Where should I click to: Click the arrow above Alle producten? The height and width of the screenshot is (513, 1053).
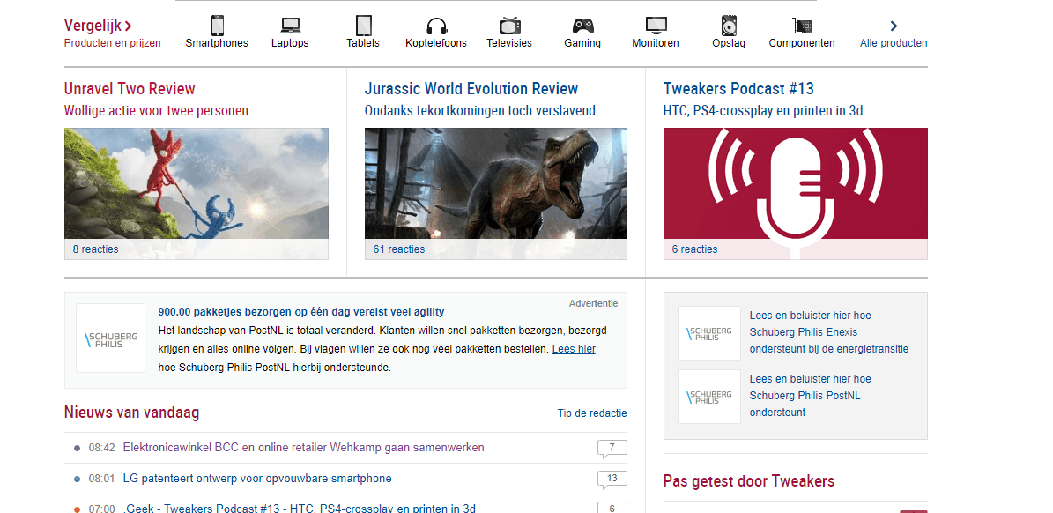pos(894,26)
